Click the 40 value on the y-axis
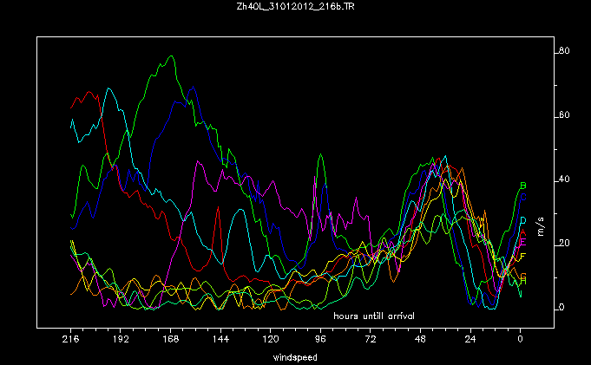591x365 pixels. (x=563, y=179)
